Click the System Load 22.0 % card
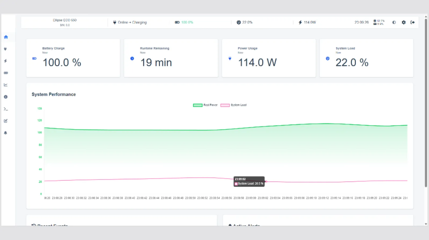 pyautogui.click(x=366, y=58)
